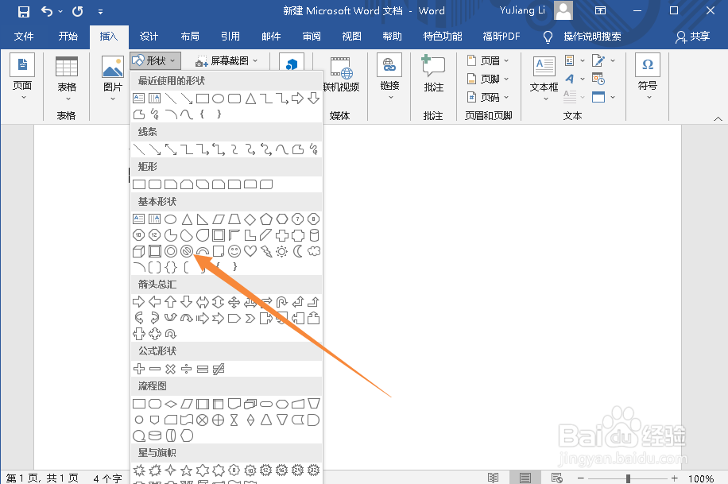Choose the Multiply equation shape
This screenshot has width=728, height=484.
170,370
